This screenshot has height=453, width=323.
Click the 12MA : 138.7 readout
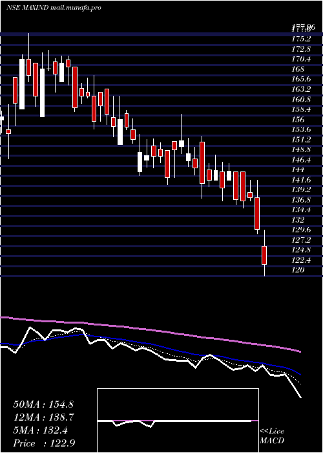(x=43, y=417)
